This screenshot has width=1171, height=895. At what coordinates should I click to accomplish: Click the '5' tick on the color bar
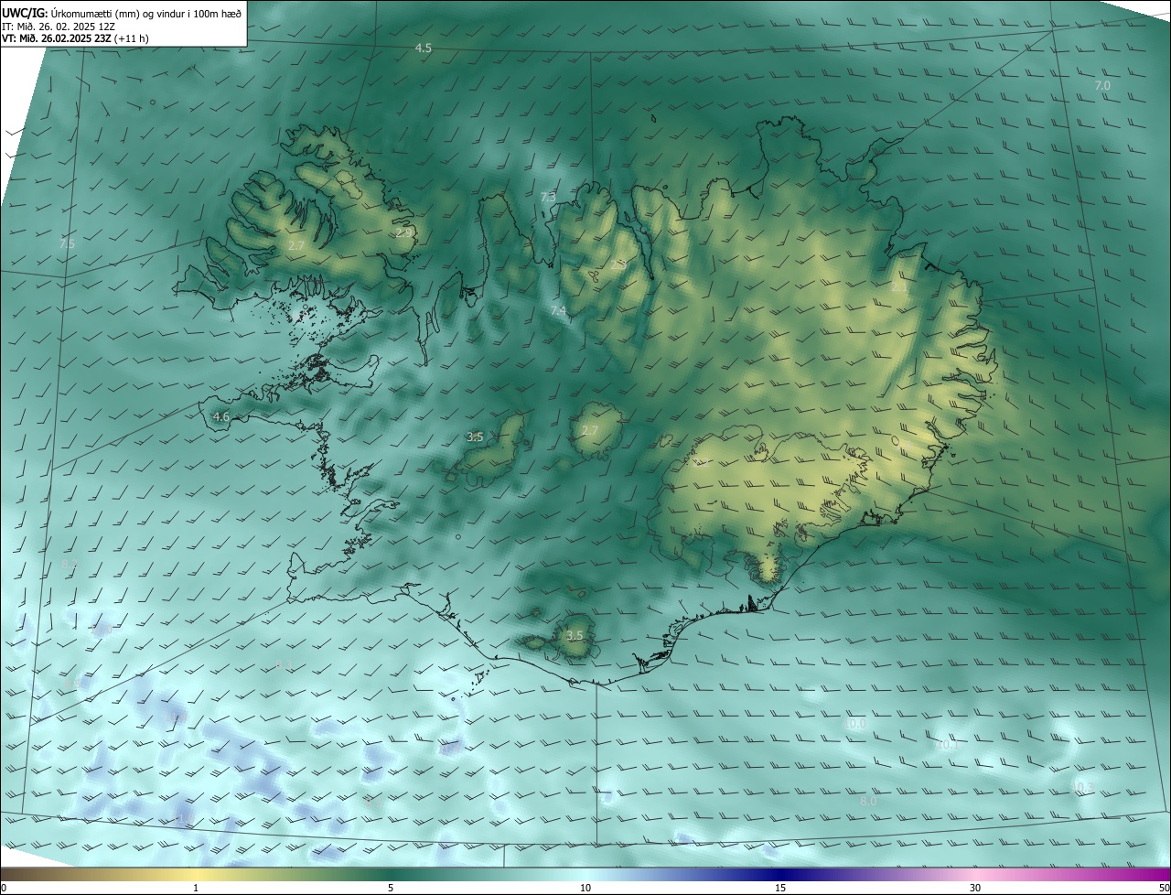(391, 888)
